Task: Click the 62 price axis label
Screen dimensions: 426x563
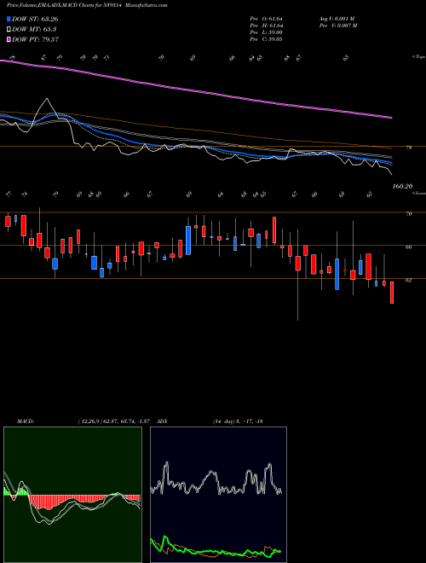Action: 408,280
